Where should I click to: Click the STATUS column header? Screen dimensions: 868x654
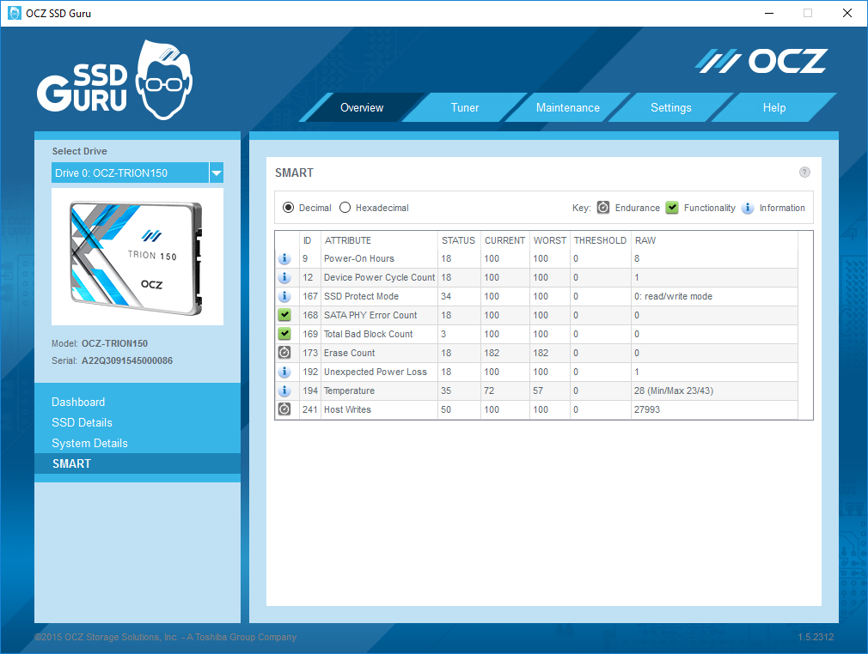tap(458, 240)
